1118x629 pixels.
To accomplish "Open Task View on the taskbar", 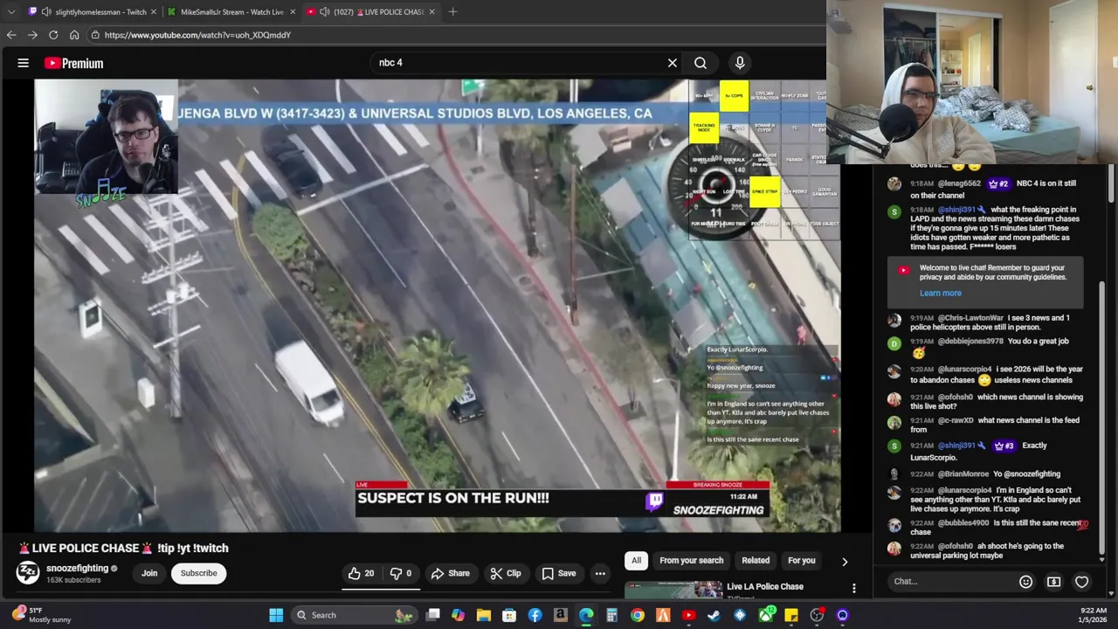I will click(432, 615).
